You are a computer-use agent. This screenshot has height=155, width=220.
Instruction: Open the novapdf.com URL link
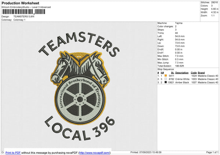[95, 152]
